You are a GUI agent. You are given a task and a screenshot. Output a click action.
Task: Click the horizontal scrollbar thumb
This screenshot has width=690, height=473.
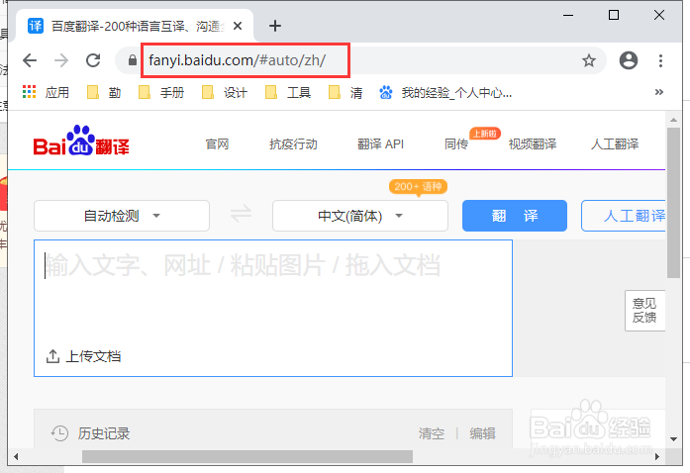pyautogui.click(x=247, y=457)
